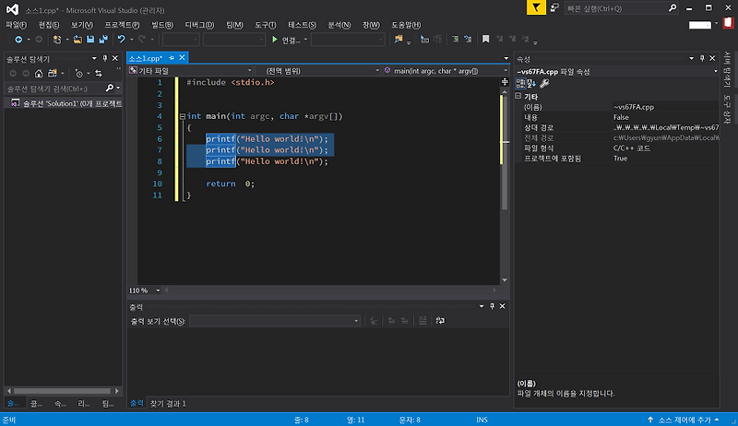Start debugging with the green play button
Screen dimensions: 738x426
point(274,40)
